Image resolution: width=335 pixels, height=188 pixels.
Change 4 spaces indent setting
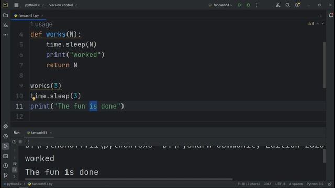pos(296,184)
